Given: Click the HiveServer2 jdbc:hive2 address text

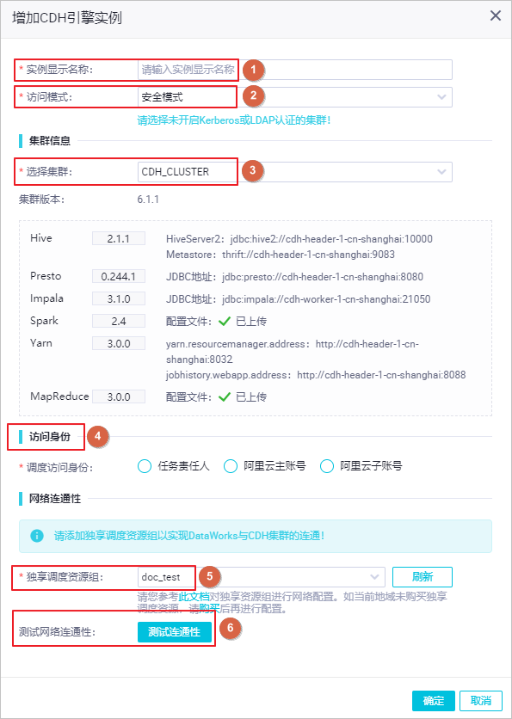Looking at the screenshot, I should (299, 239).
